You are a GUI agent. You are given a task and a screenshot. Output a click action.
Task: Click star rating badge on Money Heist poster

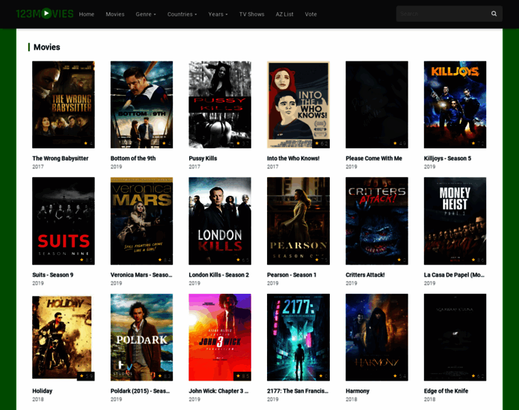click(x=477, y=260)
